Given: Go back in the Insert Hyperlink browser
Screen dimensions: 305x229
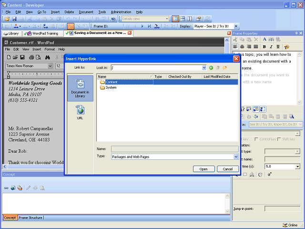Looking at the screenshot, I should [211, 68].
